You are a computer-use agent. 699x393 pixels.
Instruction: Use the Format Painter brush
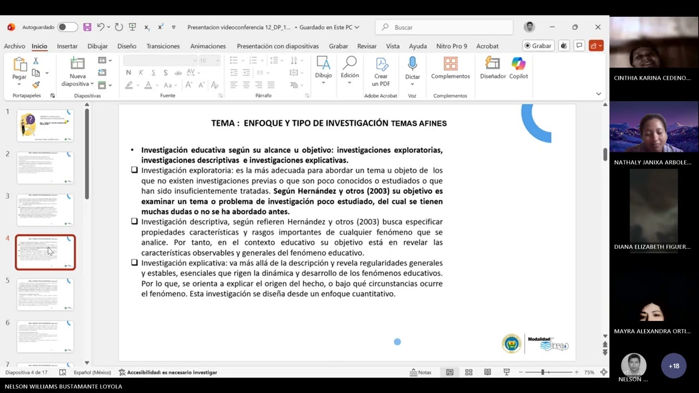click(35, 85)
